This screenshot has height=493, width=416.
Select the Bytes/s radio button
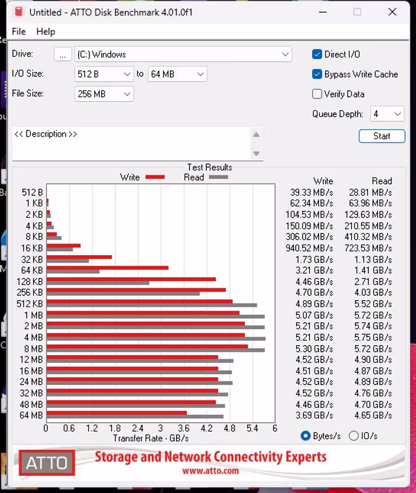306,436
